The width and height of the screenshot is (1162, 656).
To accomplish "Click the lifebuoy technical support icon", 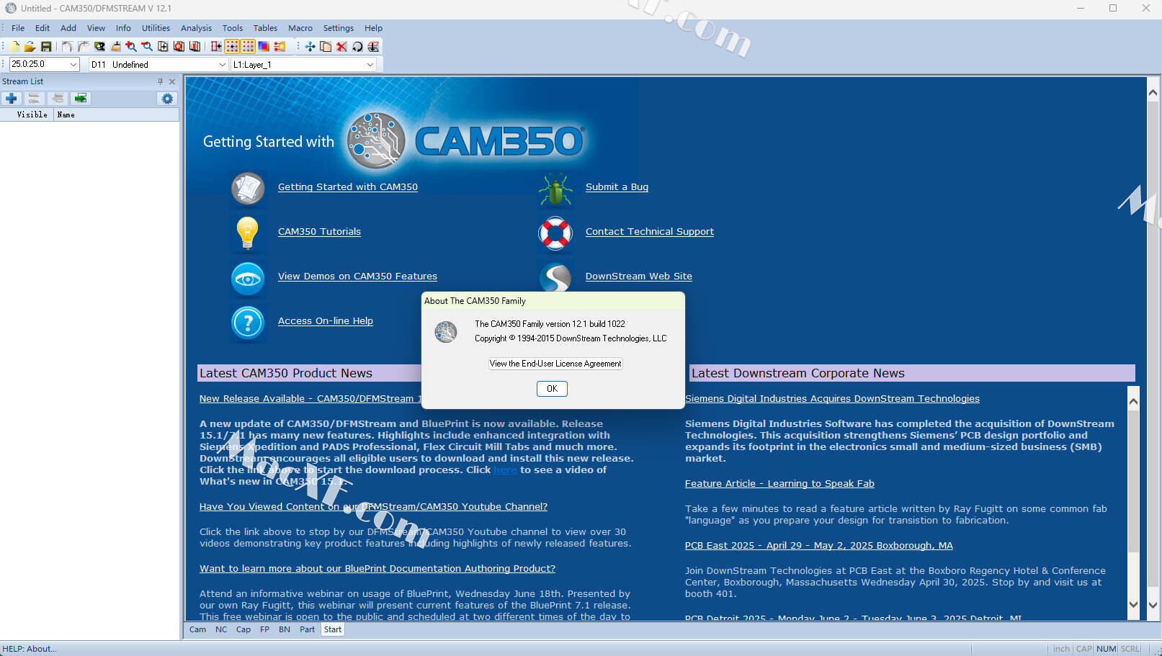I will click(555, 233).
